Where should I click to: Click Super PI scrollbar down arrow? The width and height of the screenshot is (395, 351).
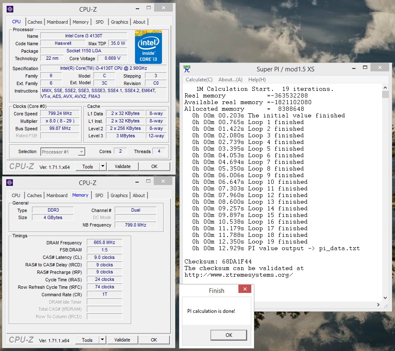click(x=385, y=297)
